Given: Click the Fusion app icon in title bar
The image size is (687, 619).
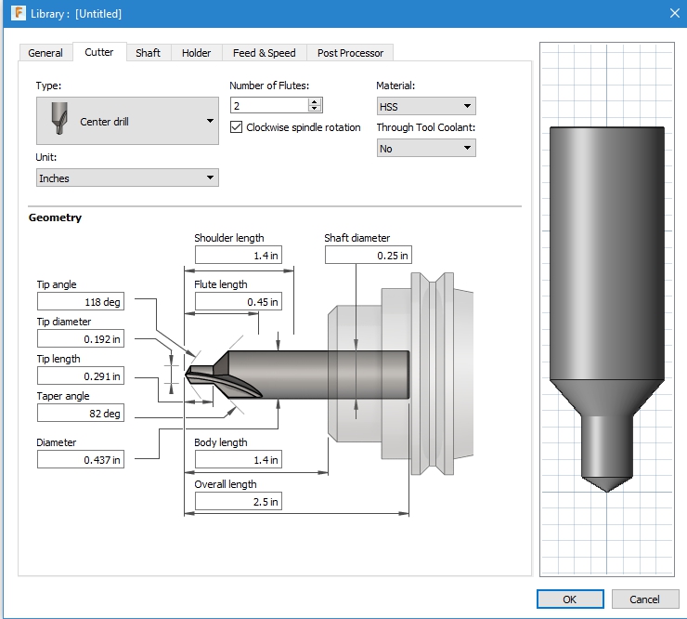Looking at the screenshot, I should (18, 14).
